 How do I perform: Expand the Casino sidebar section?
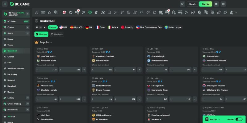pos(28,27)
